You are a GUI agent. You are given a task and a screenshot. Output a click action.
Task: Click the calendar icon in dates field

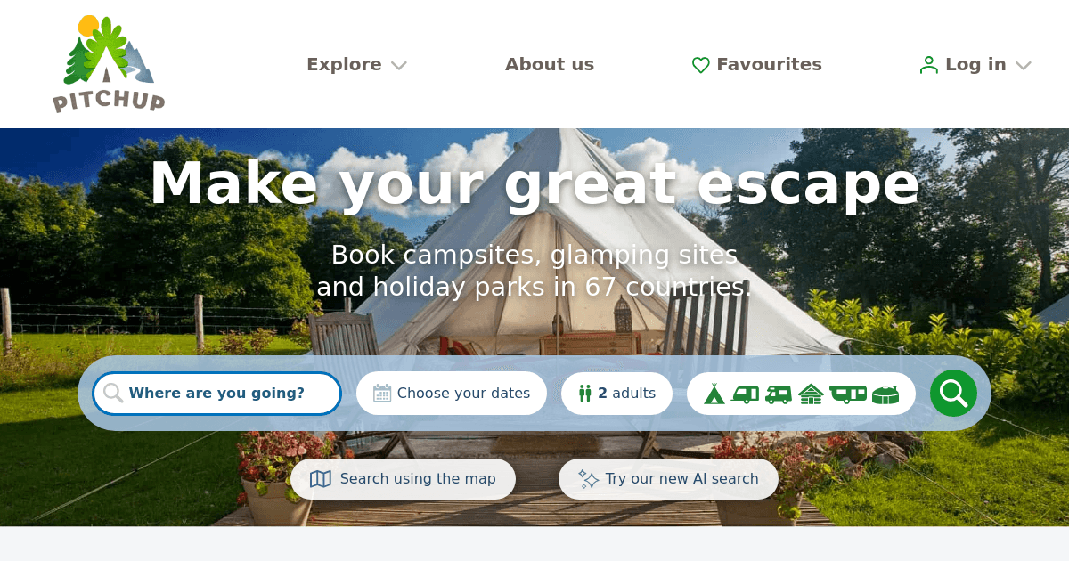coord(382,393)
